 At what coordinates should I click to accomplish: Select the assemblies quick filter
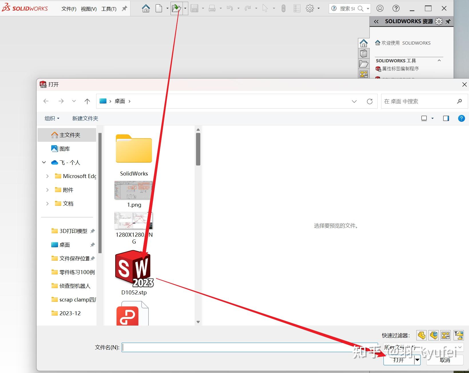pos(434,335)
